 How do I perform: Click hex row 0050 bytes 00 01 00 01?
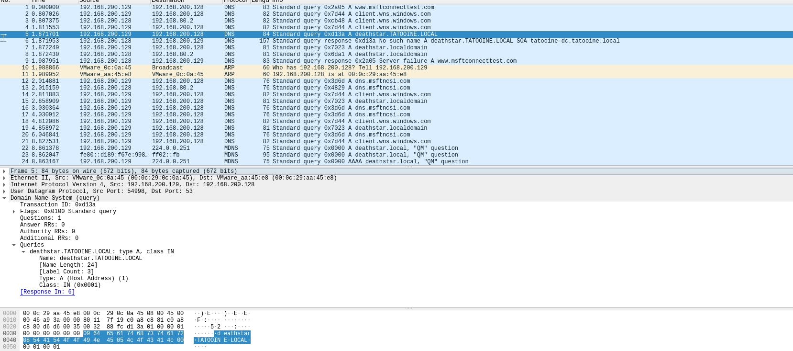pyautogui.click(x=42, y=347)
